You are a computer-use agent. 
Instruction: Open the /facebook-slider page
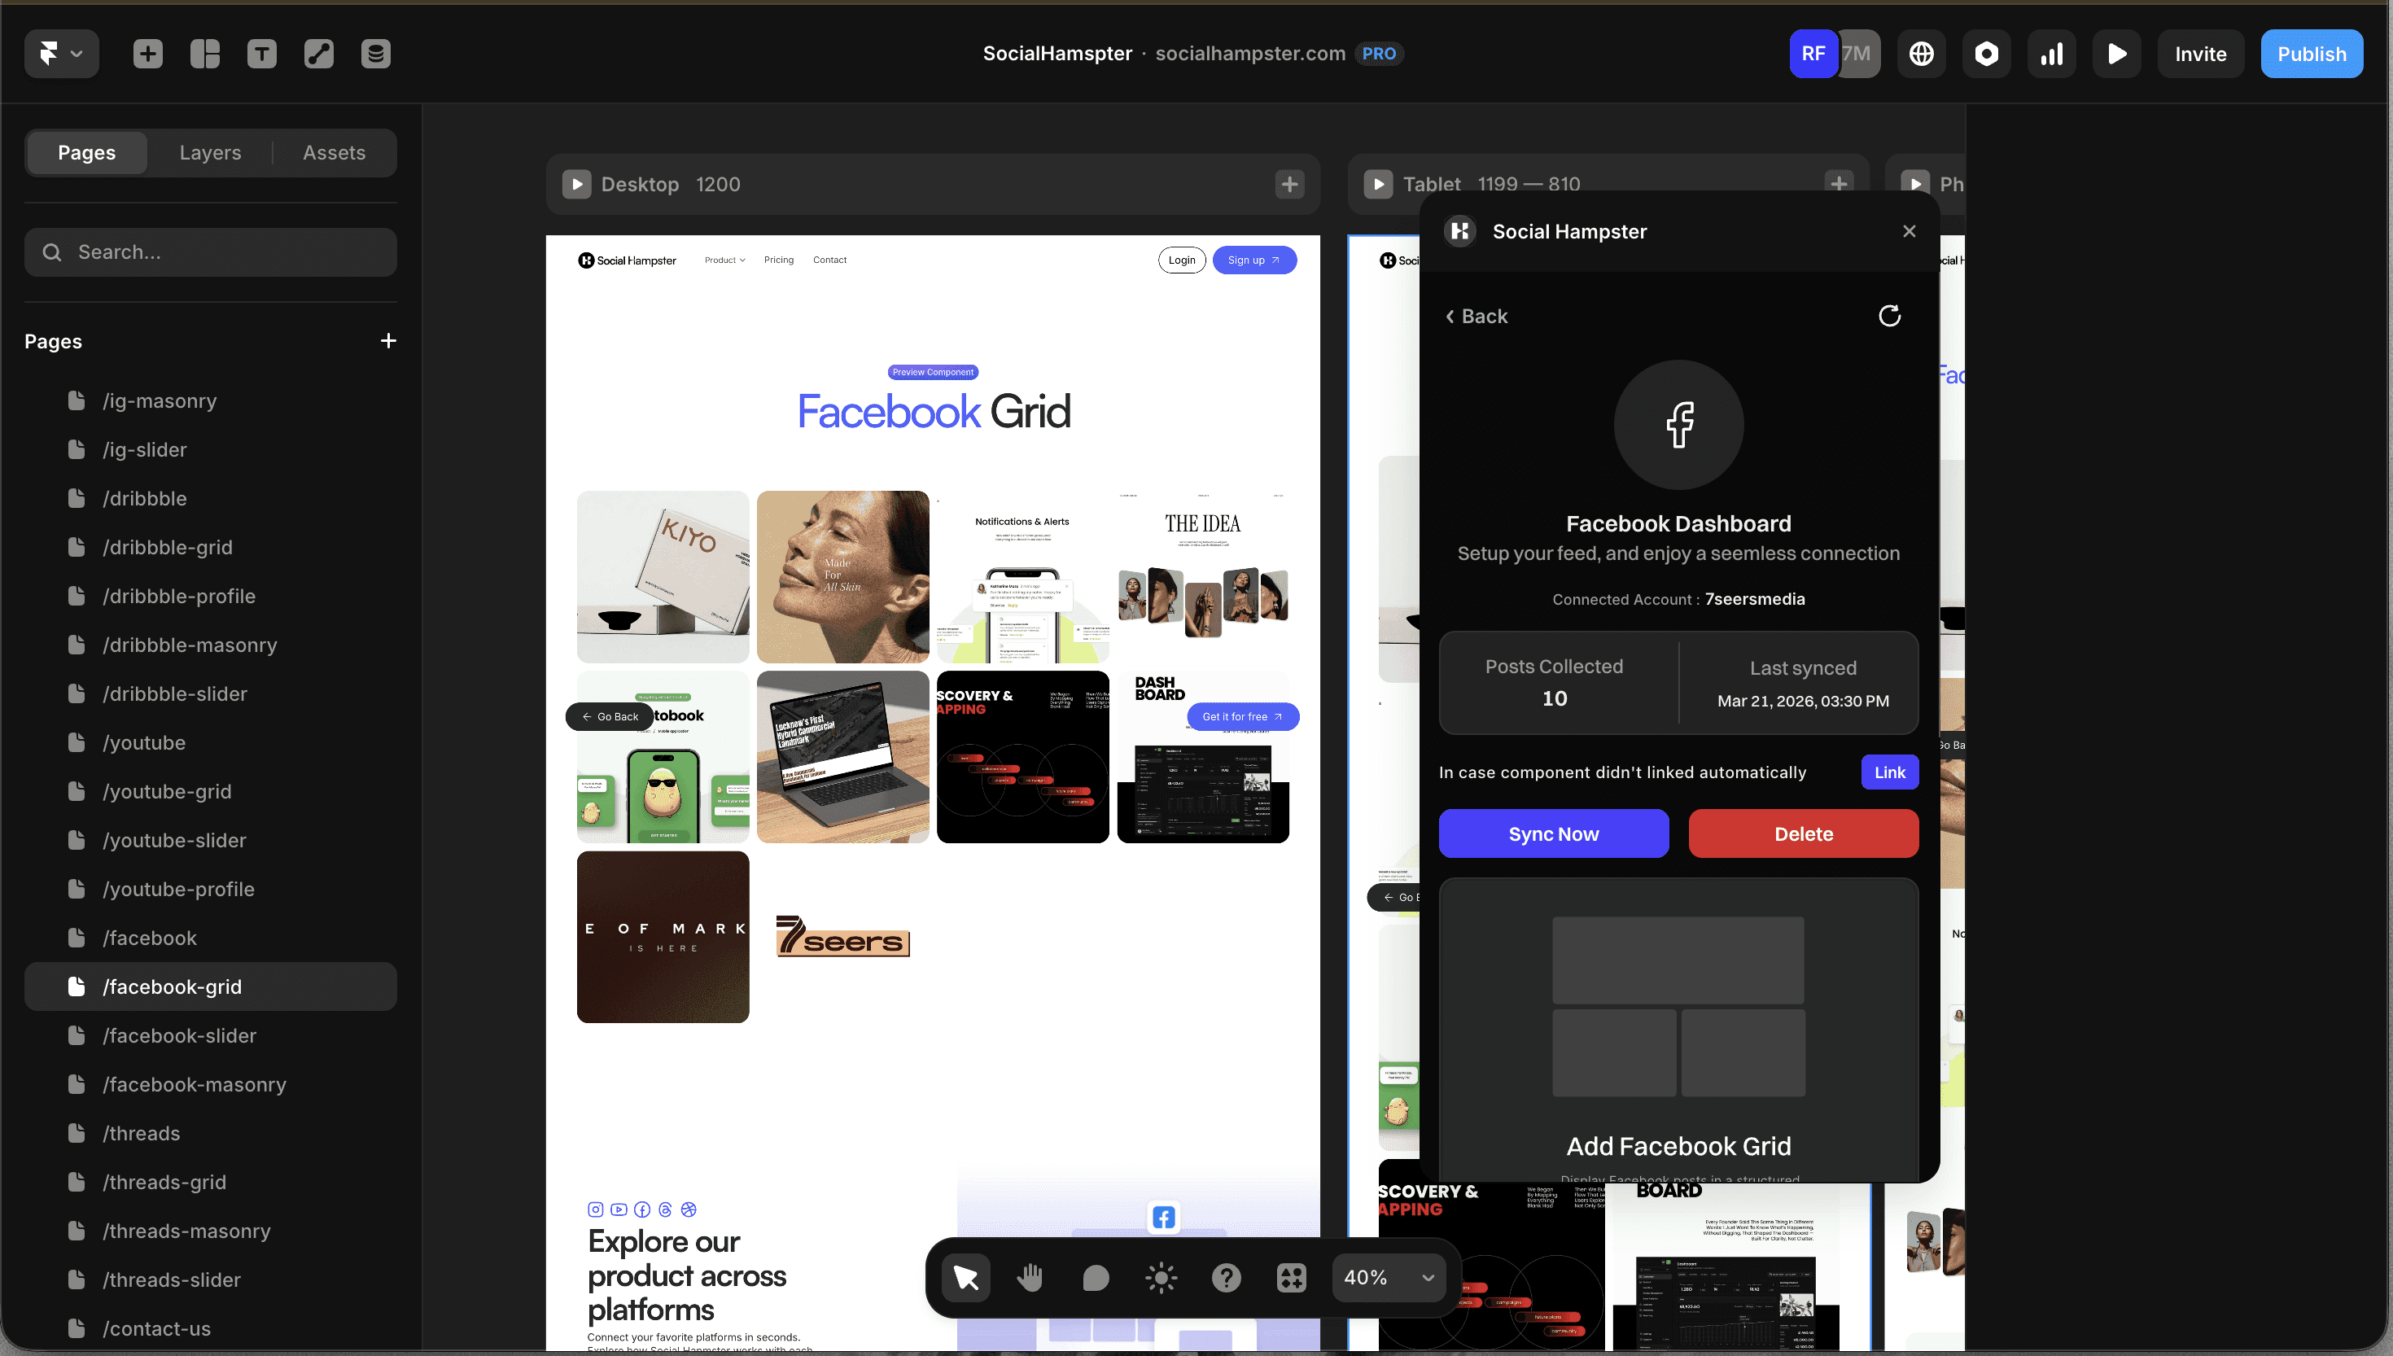coord(179,1034)
